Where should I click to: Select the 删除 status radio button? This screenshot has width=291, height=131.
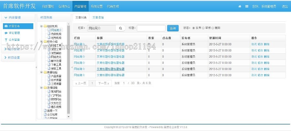[x=213, y=28]
